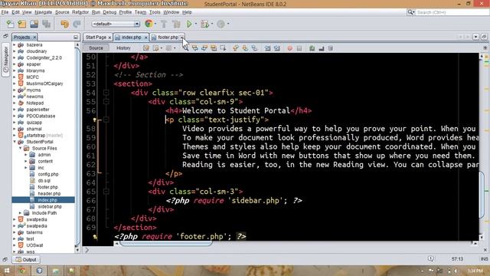Open the Windows Start button

(x=7, y=271)
